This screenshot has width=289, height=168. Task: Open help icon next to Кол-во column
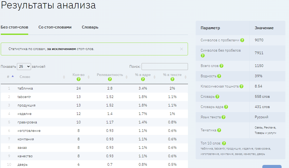(x=78, y=79)
